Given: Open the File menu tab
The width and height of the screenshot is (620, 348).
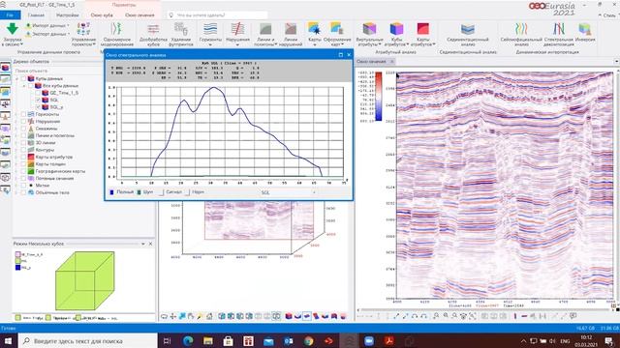Looking at the screenshot, I should [10, 15].
